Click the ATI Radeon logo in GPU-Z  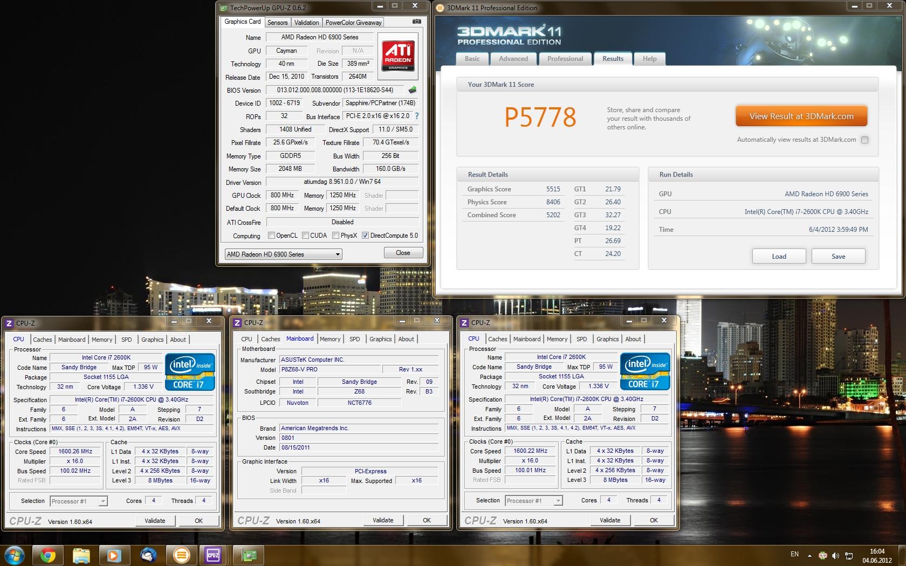point(399,56)
